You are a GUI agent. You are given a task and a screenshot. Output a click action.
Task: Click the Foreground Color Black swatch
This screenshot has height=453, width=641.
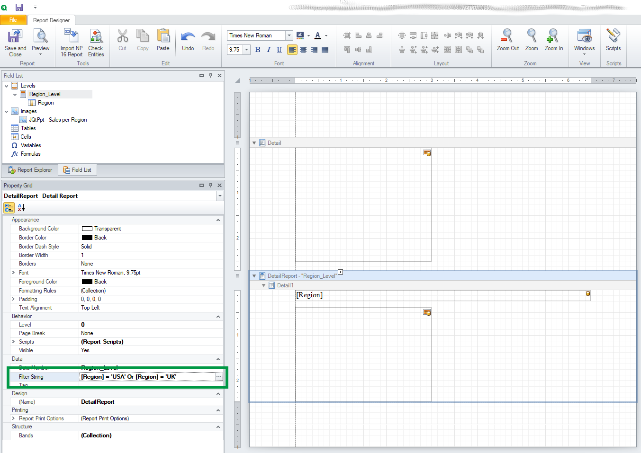(x=87, y=282)
